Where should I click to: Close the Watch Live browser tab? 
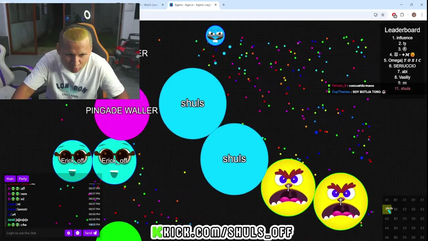tap(163, 5)
